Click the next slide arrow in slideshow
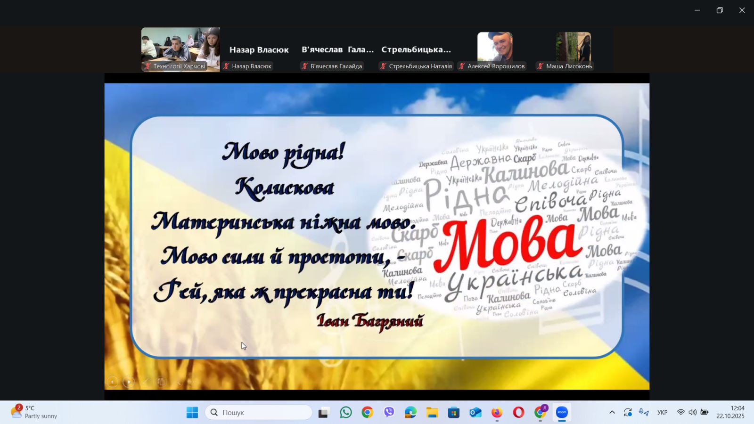This screenshot has height=424, width=754. tap(128, 382)
